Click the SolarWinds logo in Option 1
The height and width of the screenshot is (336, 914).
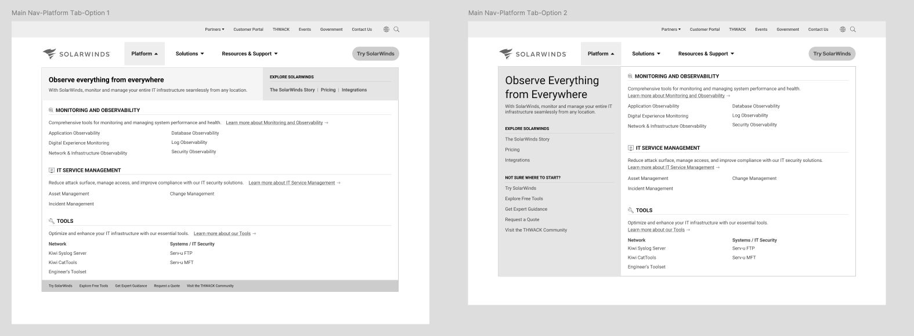tap(76, 54)
